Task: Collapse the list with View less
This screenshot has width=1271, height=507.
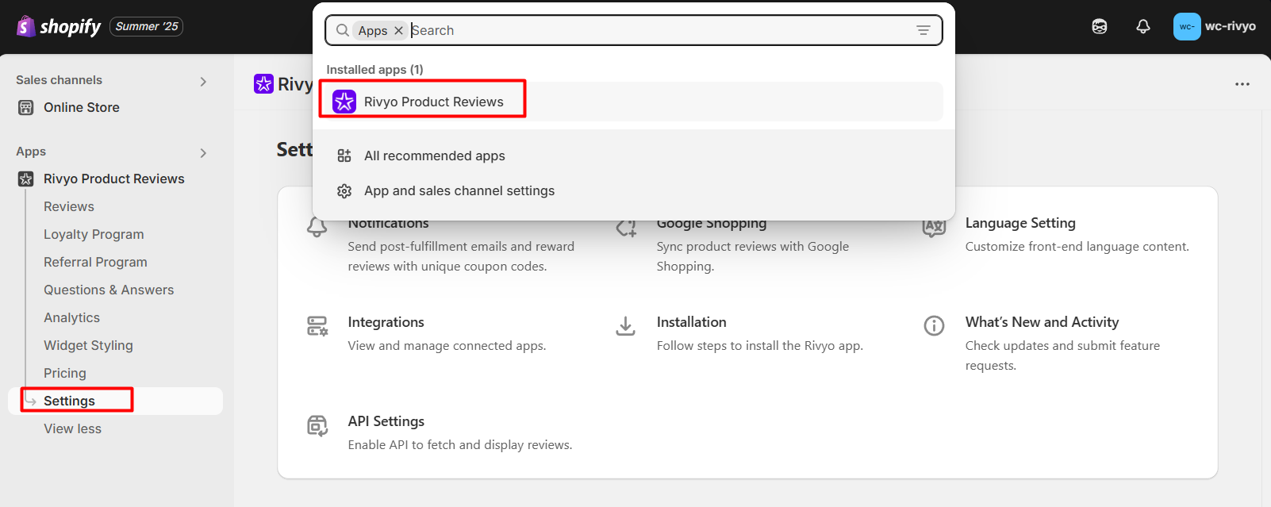Action: (72, 428)
